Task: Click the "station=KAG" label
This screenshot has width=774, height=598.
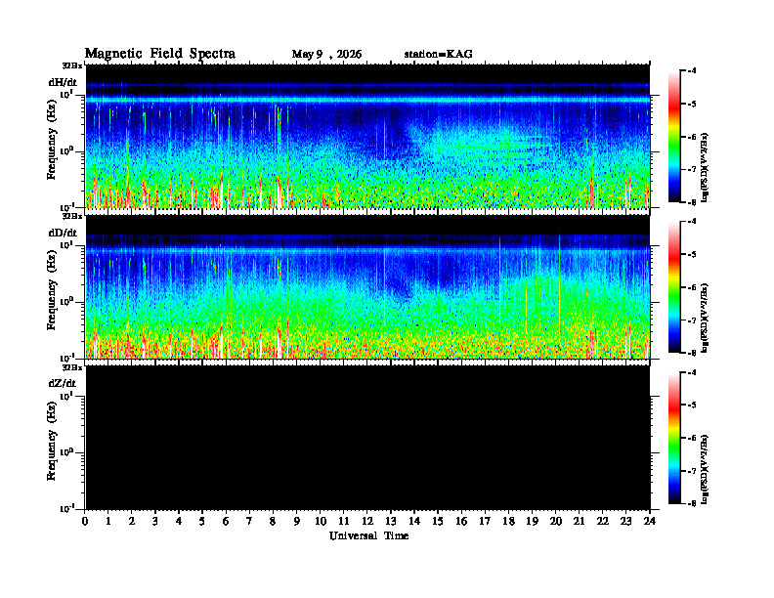Action: point(438,55)
